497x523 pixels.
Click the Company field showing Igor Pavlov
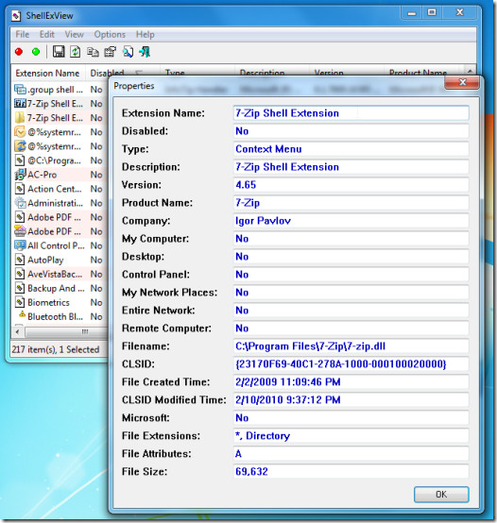(351, 221)
